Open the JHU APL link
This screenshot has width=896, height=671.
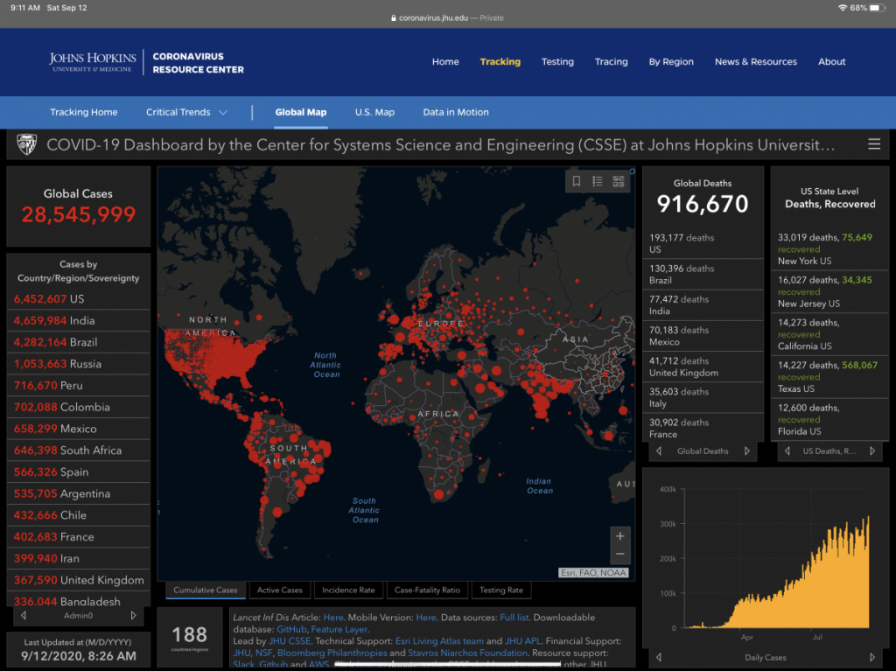click(x=522, y=641)
